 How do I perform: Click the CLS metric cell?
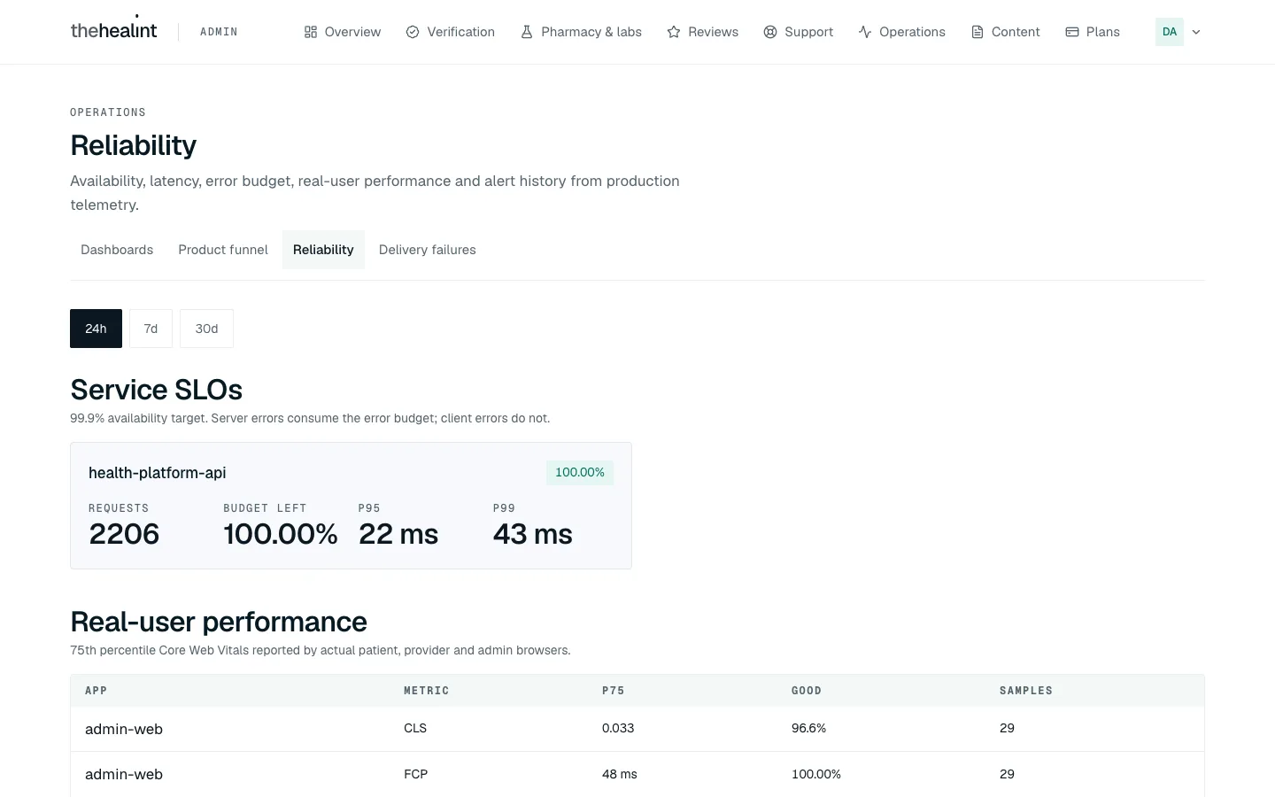coord(415,728)
